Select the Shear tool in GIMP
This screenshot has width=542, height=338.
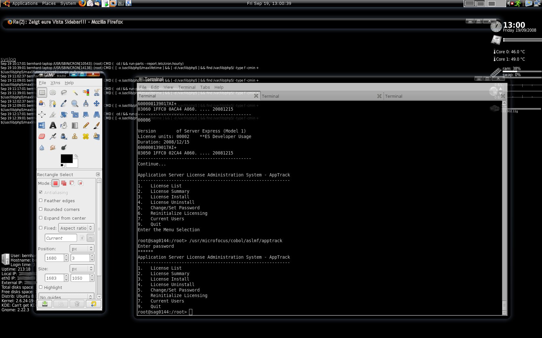tap(86, 114)
